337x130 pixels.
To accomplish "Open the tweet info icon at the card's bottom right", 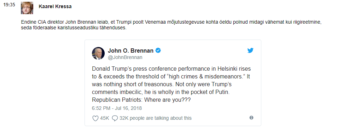I will click(x=251, y=118).
